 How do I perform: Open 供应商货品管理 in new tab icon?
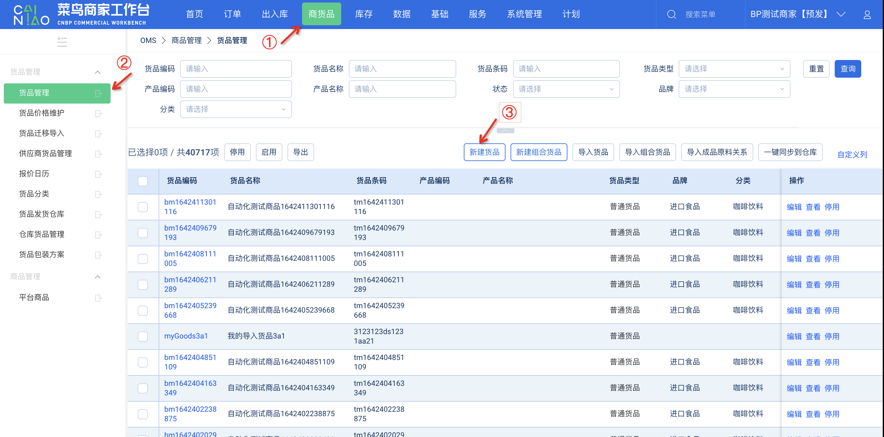98,154
